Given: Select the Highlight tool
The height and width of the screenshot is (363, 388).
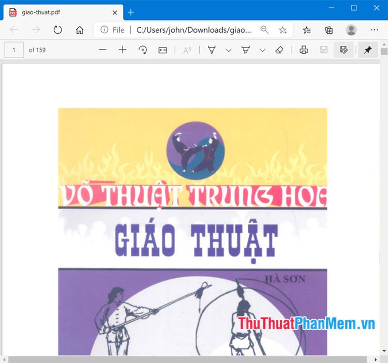Looking at the screenshot, I should pyautogui.click(x=246, y=50).
